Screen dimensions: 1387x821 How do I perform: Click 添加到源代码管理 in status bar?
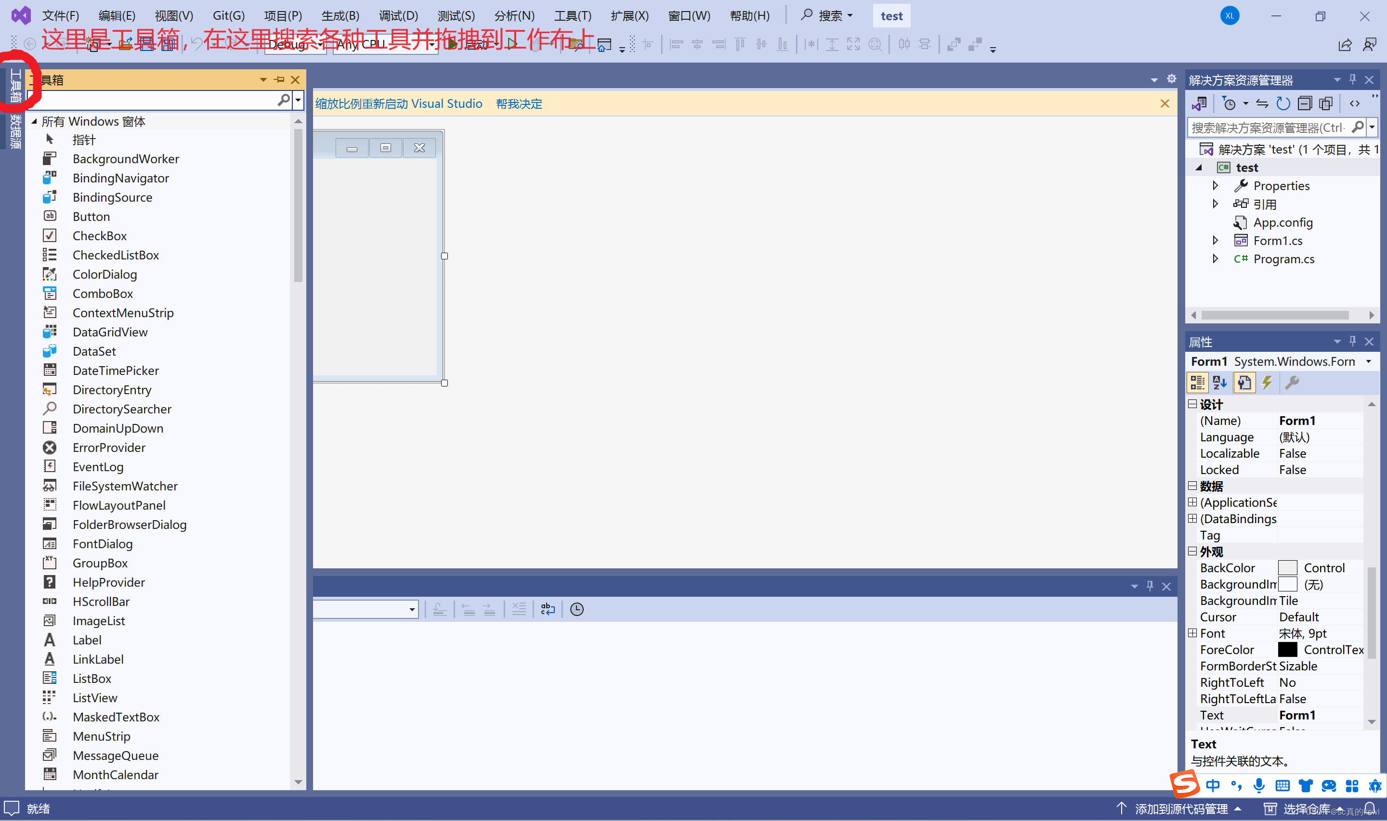tap(1181, 808)
